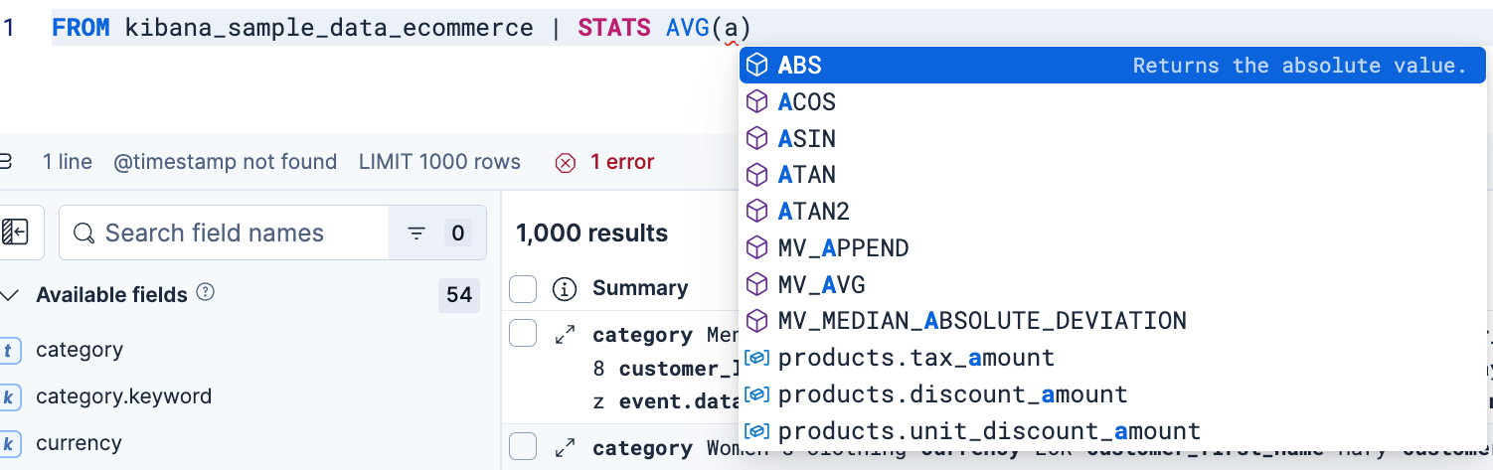Check the second result row checkbox
Image resolution: width=1493 pixels, height=470 pixels.
coord(523,447)
